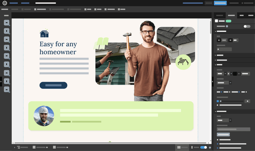This screenshot has height=151, width=255.
Task: Open the black color swatch in the right panel
Action: (235, 74)
